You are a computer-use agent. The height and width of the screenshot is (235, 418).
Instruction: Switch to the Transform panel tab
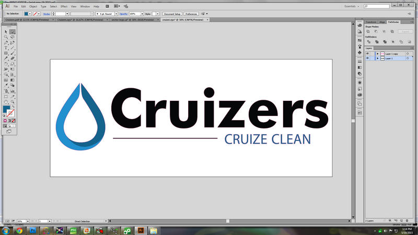371,22
